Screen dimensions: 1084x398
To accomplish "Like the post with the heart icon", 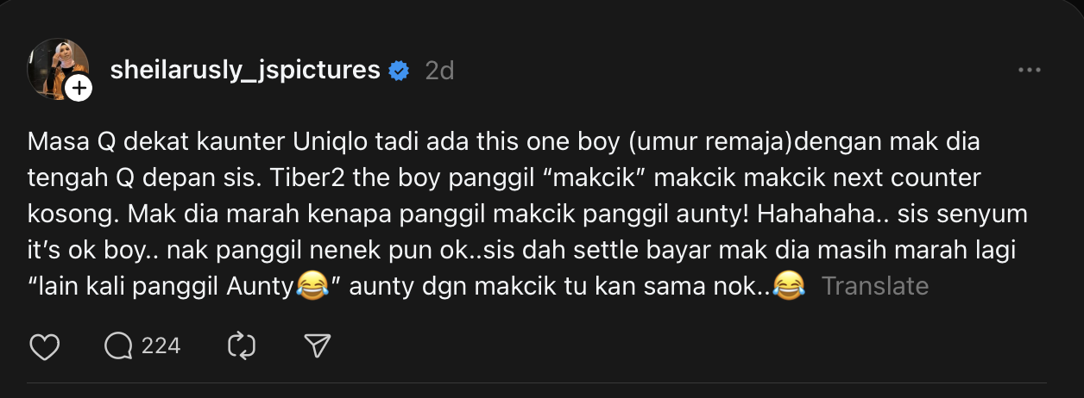I will point(45,346).
